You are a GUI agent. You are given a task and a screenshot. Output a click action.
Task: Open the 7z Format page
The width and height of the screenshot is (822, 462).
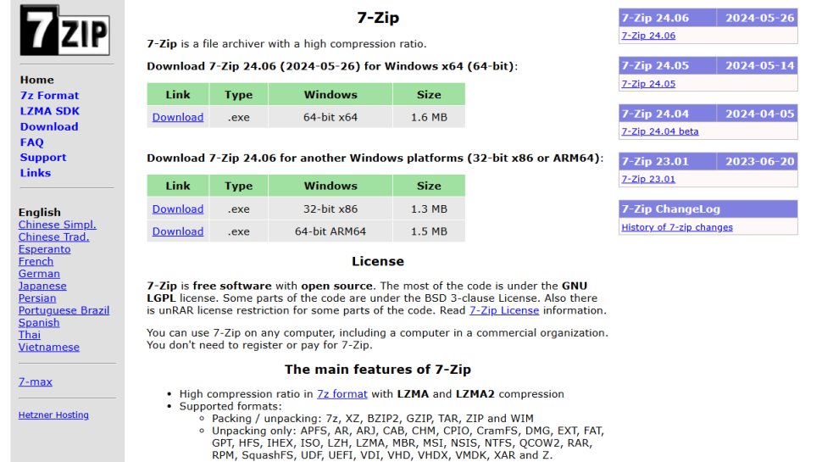(x=49, y=96)
